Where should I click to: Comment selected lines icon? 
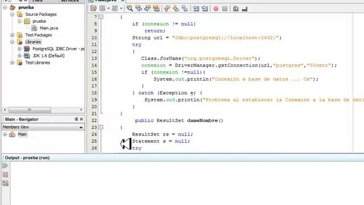point(235,9)
